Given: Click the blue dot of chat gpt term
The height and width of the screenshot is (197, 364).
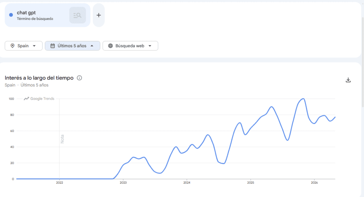Looking at the screenshot, I should point(11,15).
